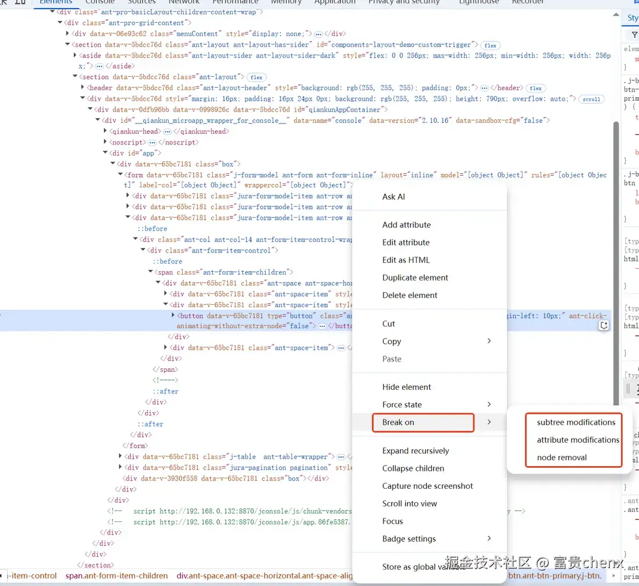This screenshot has width=639, height=586.
Task: Click the flex badge on ant-layout section
Action: 256,77
